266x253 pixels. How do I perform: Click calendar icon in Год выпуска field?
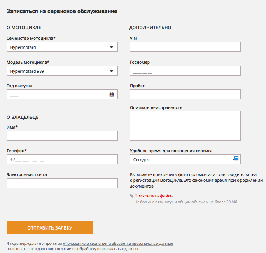click(112, 94)
